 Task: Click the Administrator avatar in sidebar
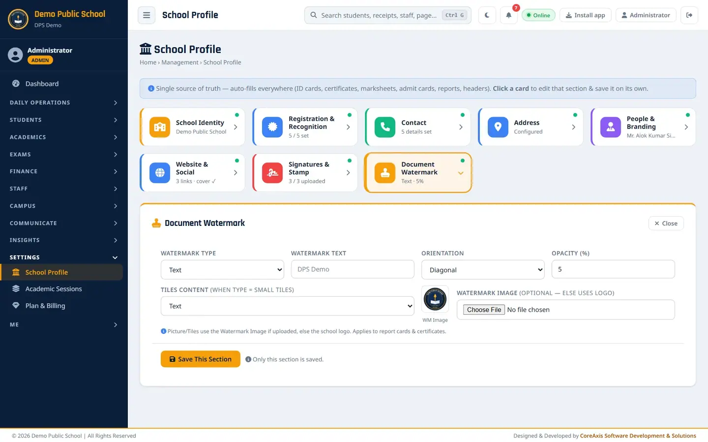[x=15, y=55]
